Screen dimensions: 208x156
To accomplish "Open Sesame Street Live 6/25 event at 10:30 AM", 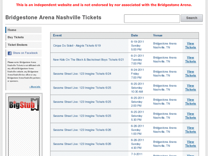I will point(82,88).
